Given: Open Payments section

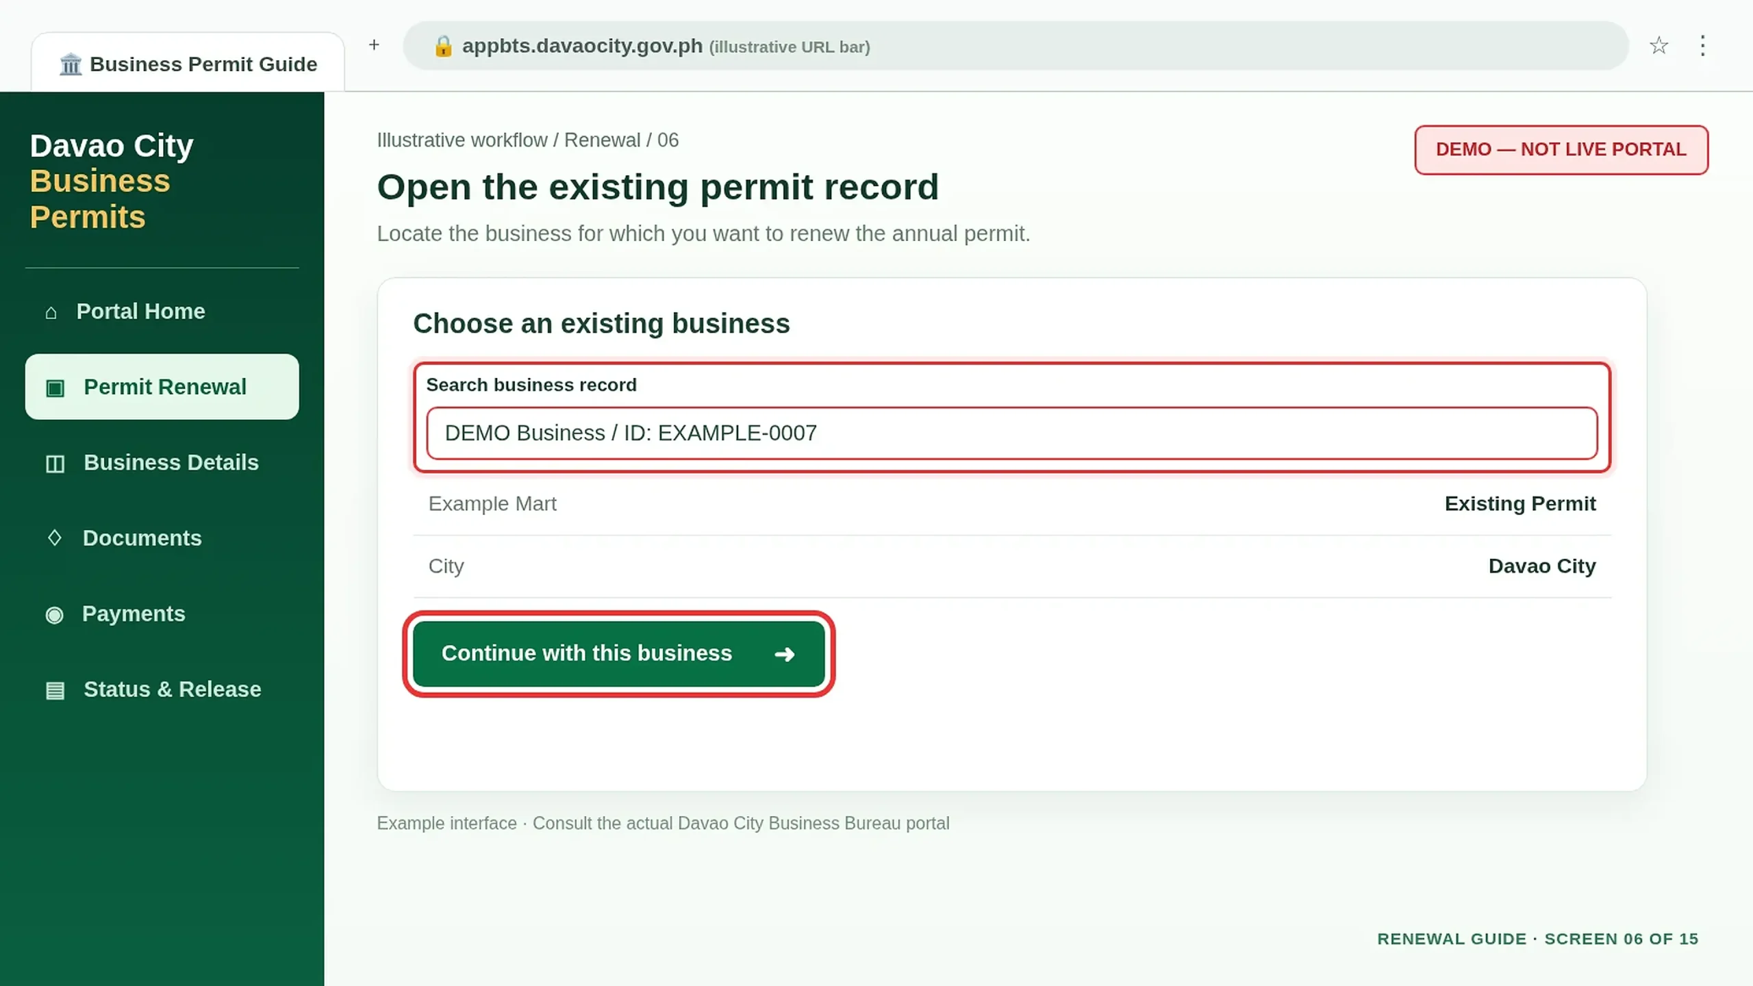Looking at the screenshot, I should click(162, 614).
